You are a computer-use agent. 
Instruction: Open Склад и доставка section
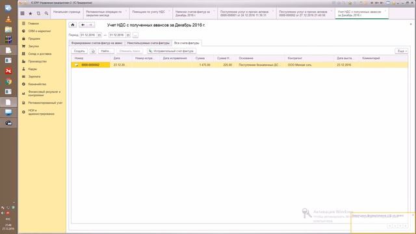[x=40, y=54]
